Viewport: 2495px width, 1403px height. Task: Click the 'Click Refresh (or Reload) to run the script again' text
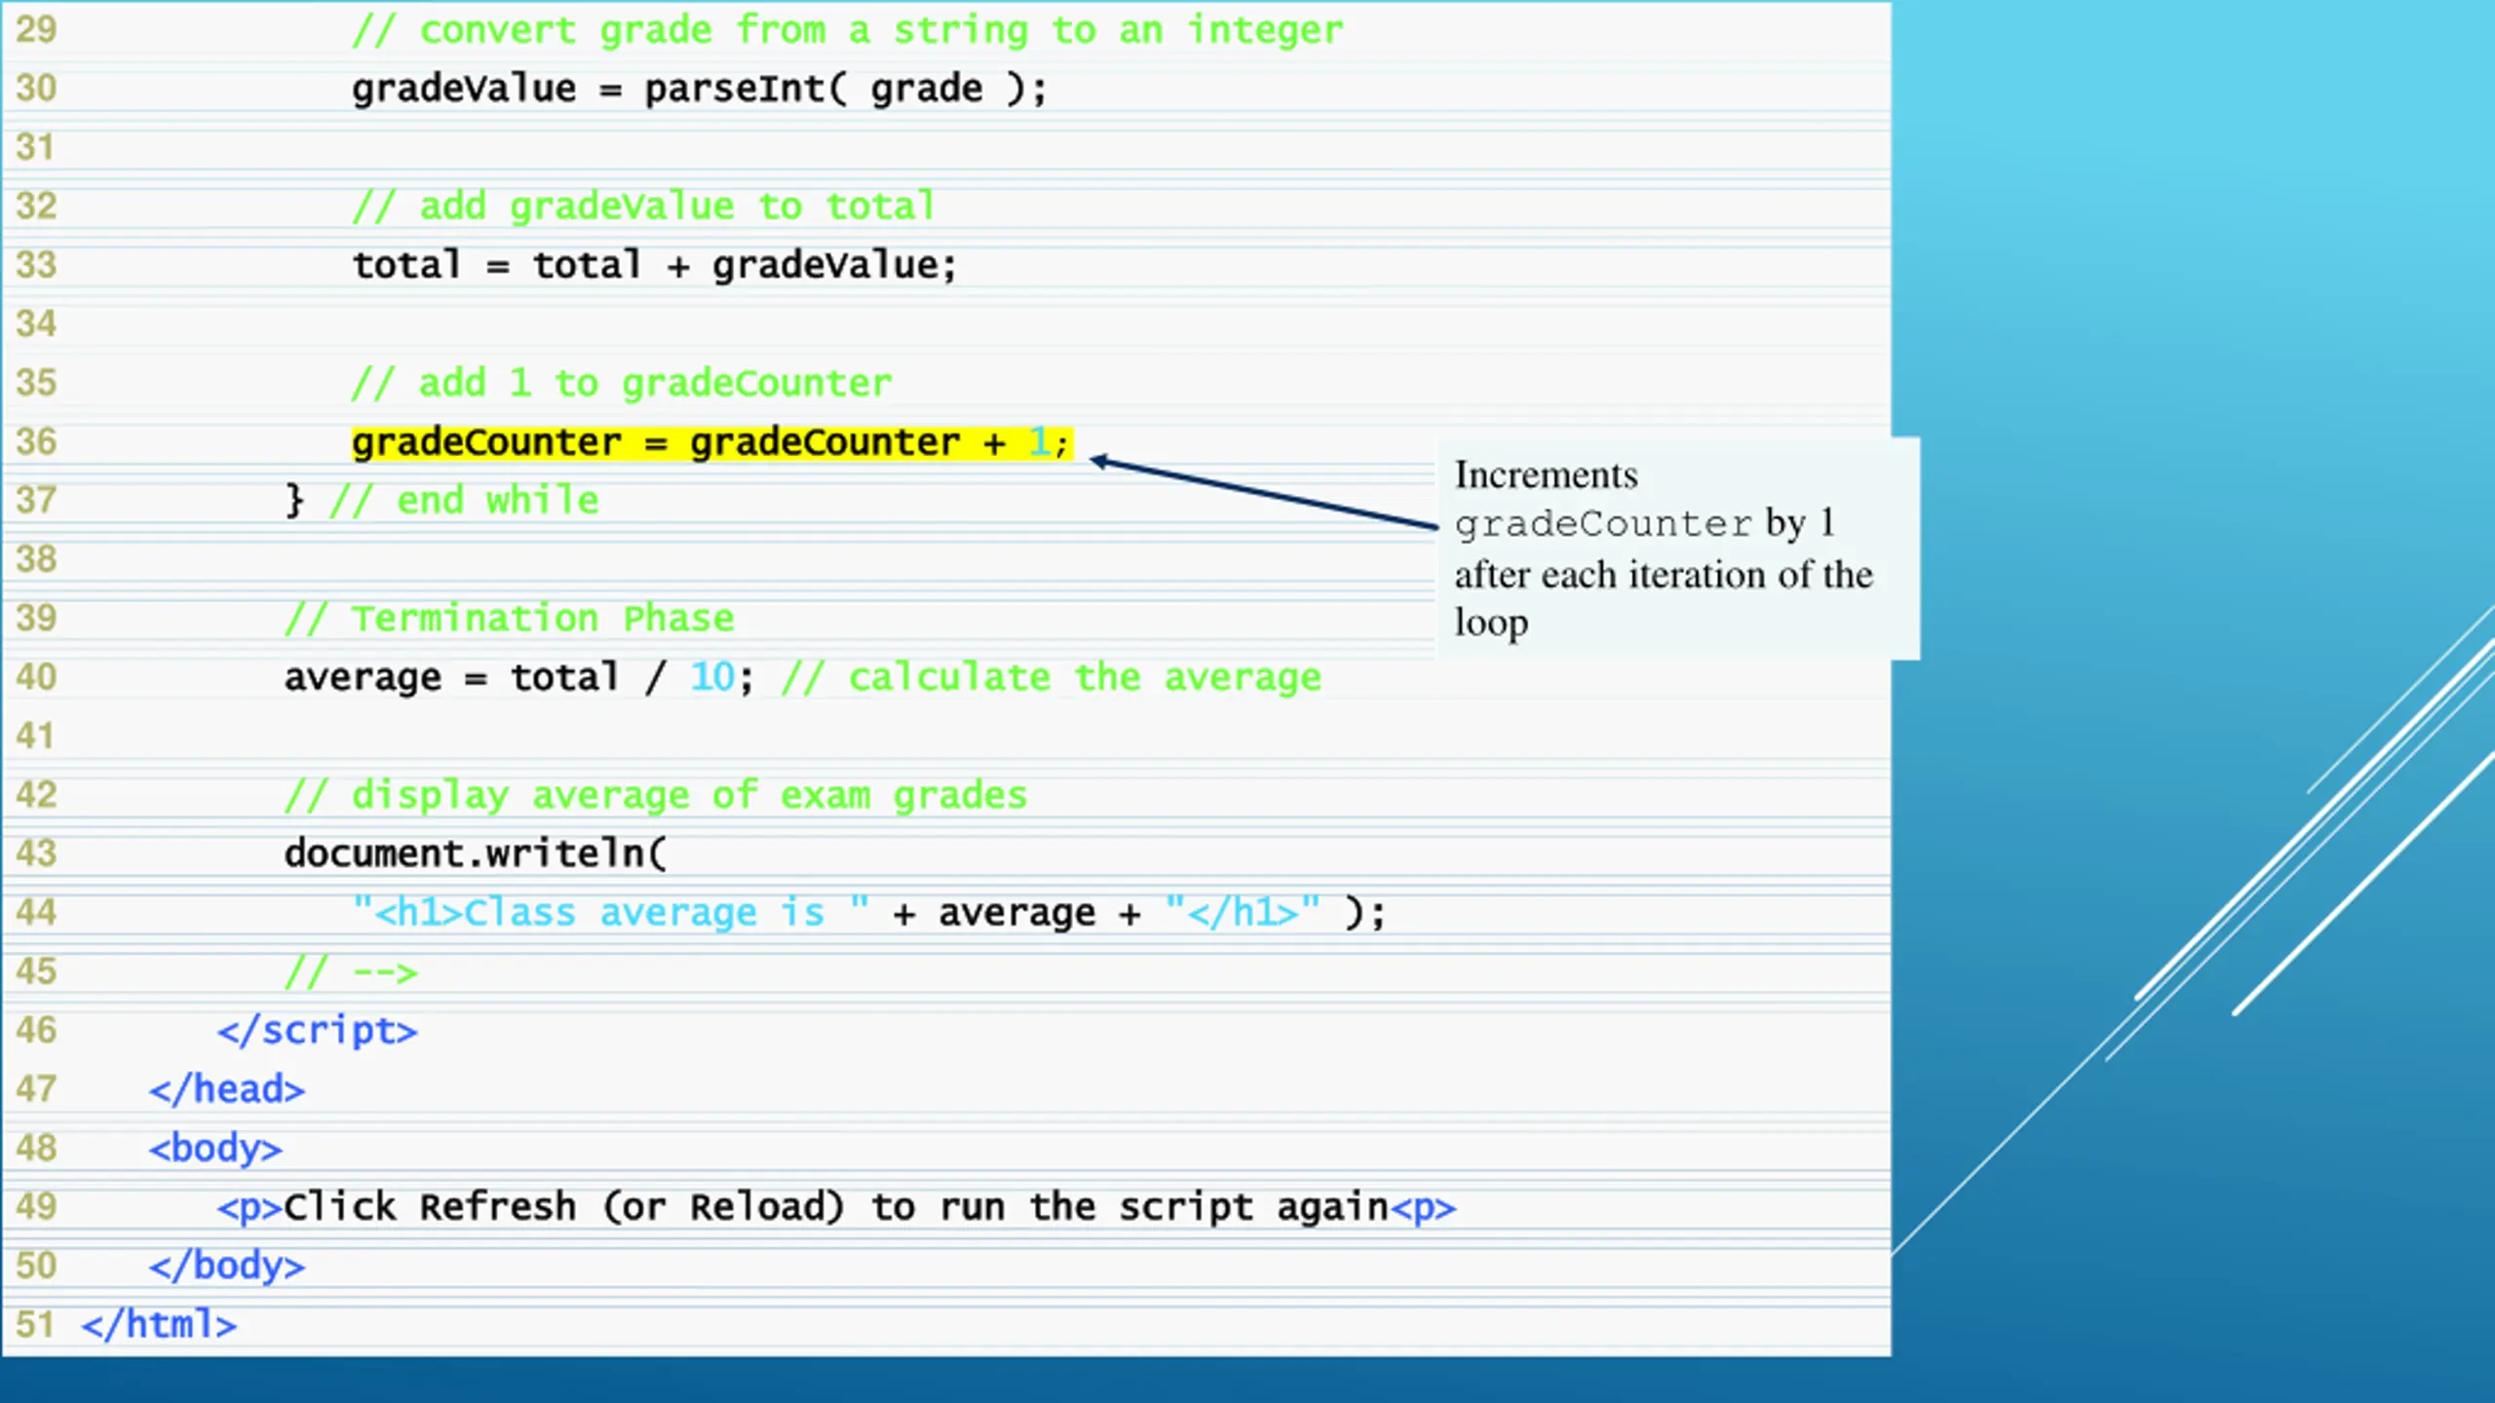[836, 1208]
